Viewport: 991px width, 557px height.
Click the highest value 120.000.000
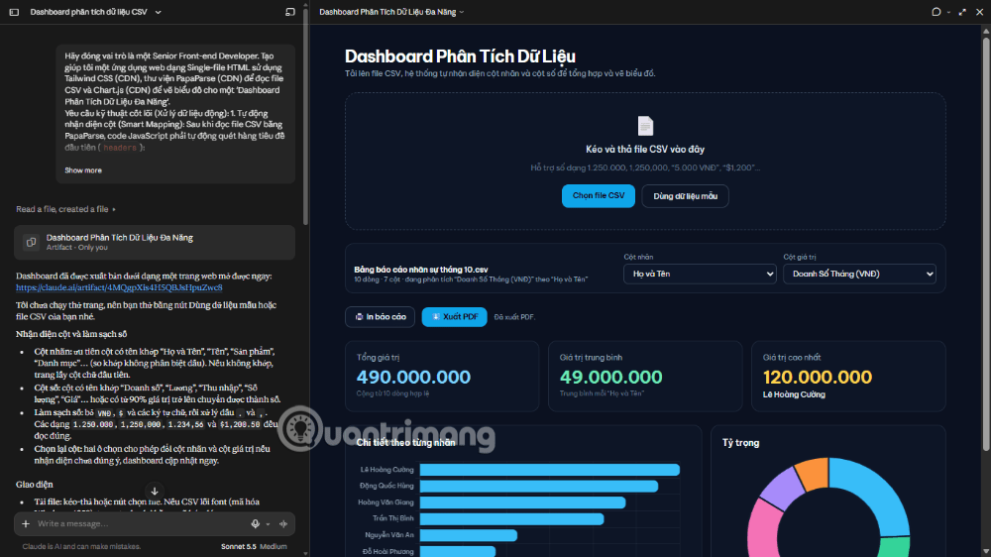point(818,377)
